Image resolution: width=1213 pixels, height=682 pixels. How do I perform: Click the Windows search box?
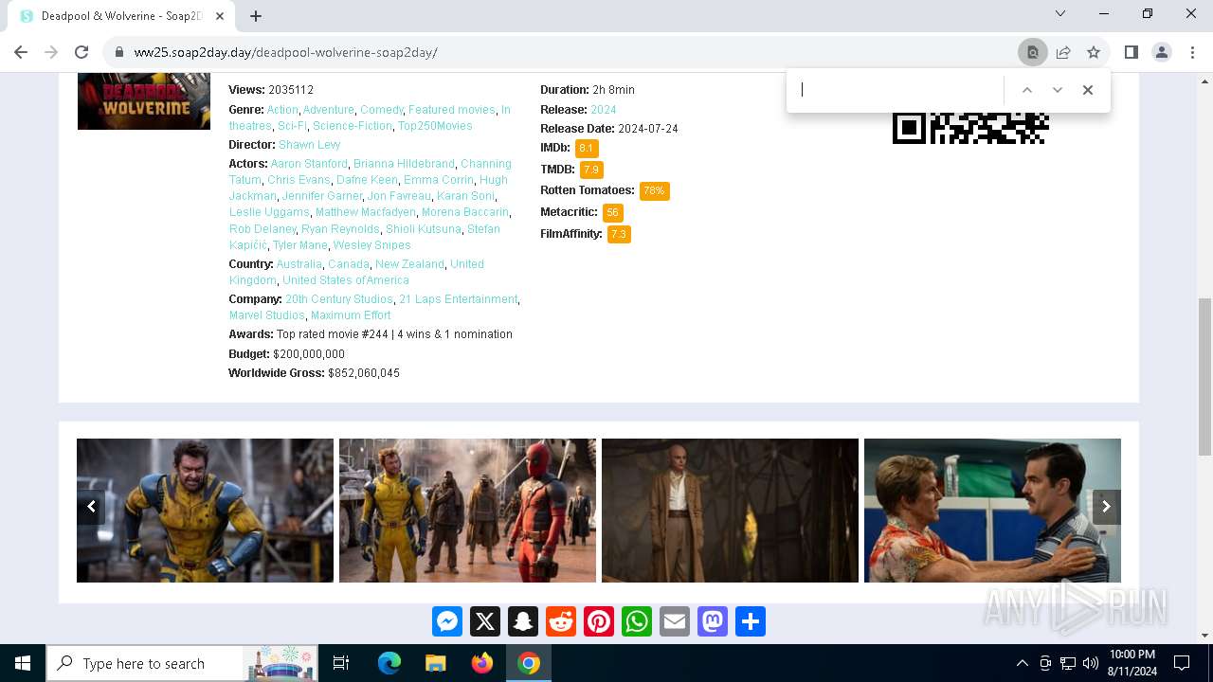coord(183,663)
